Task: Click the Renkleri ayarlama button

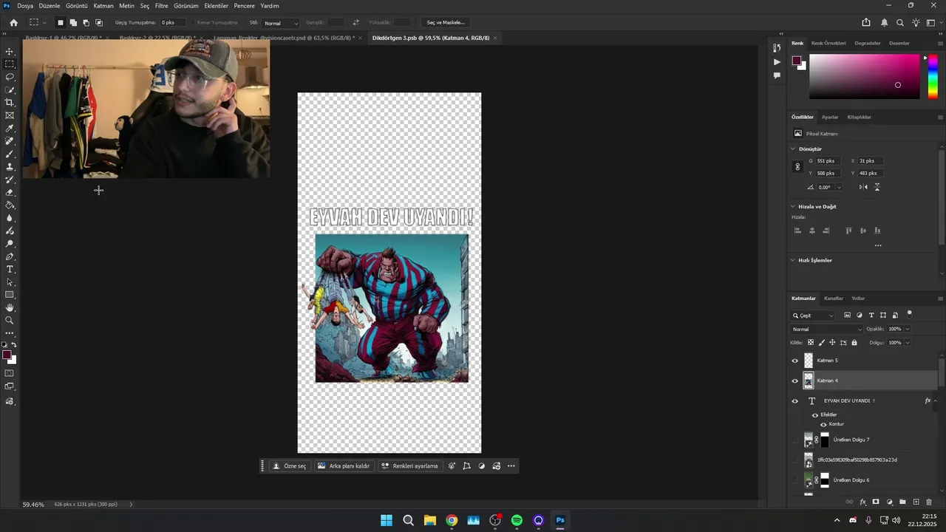Action: [x=410, y=466]
